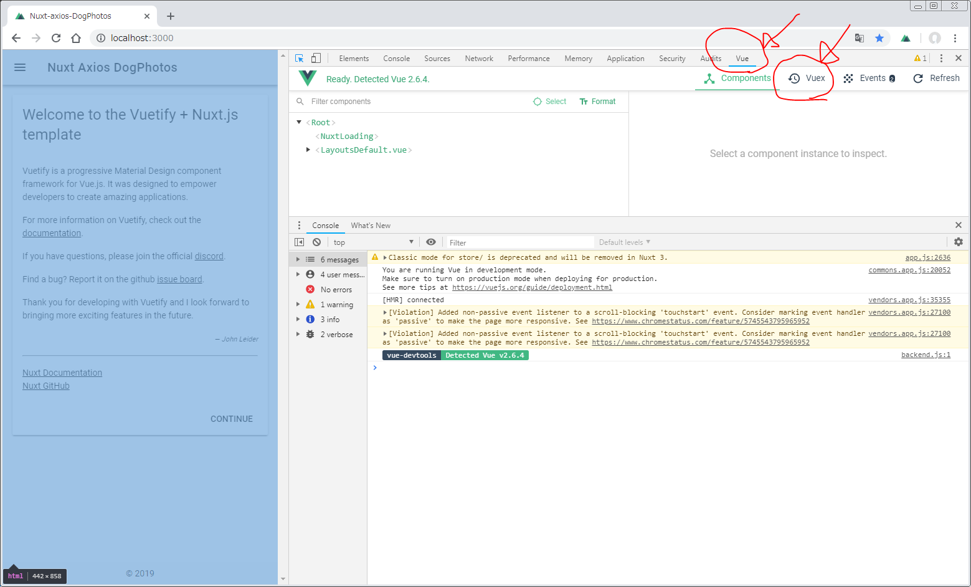Click the eye live expression icon
The height and width of the screenshot is (587, 971).
pyautogui.click(x=431, y=242)
